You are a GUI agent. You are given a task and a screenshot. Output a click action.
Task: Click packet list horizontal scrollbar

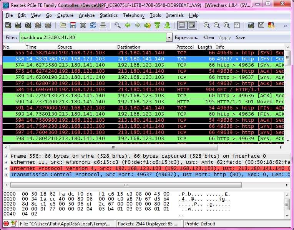point(114,147)
